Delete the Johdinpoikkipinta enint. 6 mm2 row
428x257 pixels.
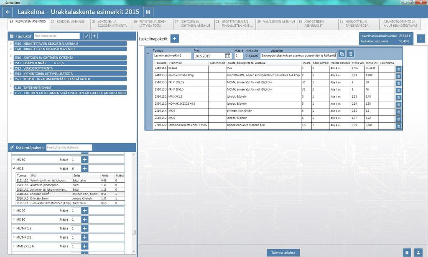(398, 126)
